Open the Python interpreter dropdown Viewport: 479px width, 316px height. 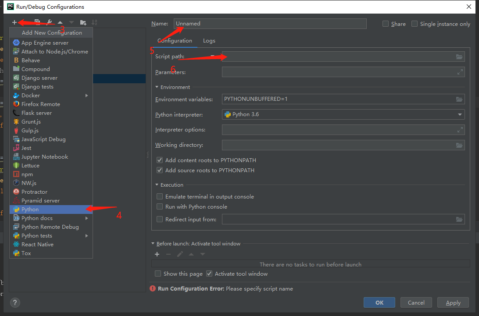tap(459, 114)
